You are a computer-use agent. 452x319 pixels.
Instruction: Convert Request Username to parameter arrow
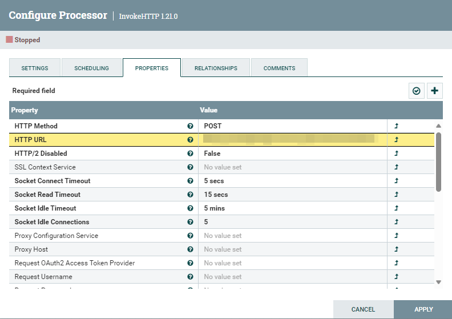click(x=397, y=277)
